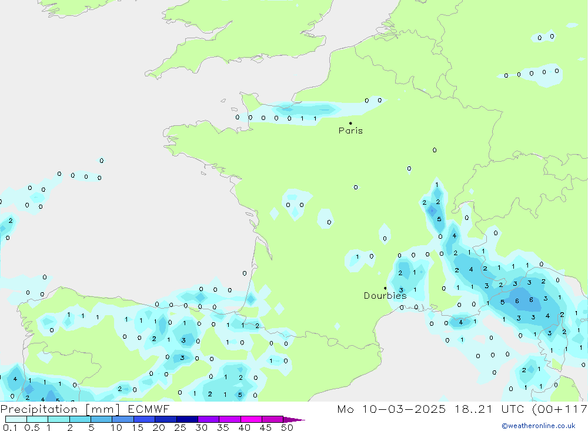This screenshot has width=588, height=431.
Task: Click the legend arrow tip above 50 mm
Action: 294,419
